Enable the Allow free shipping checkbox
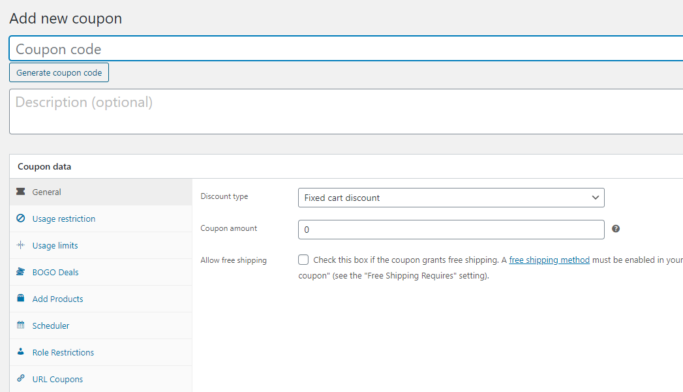683x392 pixels. point(303,260)
